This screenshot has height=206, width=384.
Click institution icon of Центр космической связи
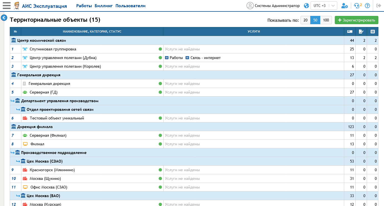(x=14, y=40)
